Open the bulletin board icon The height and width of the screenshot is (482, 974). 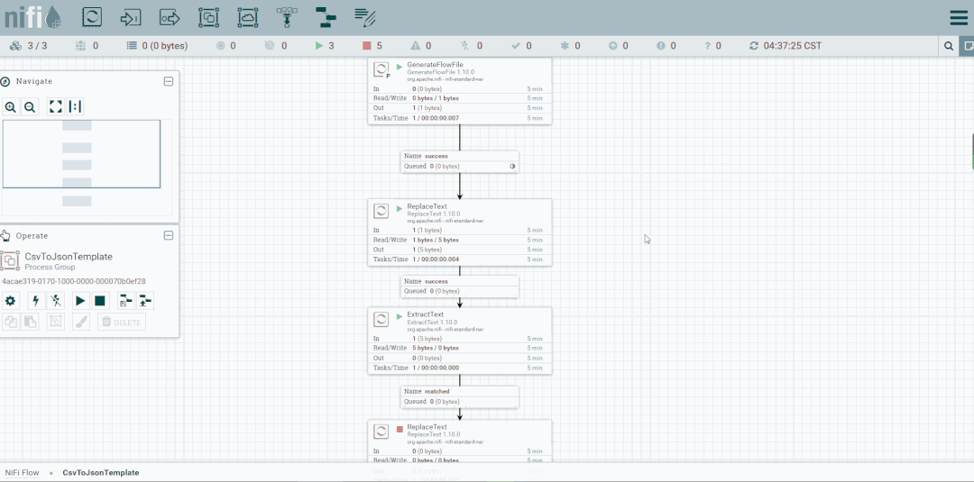(x=967, y=46)
